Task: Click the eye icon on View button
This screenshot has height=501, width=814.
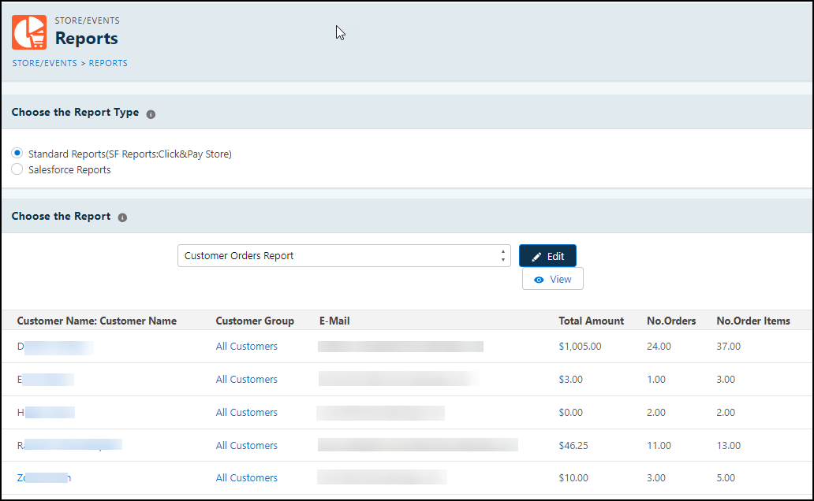Action: pyautogui.click(x=539, y=280)
